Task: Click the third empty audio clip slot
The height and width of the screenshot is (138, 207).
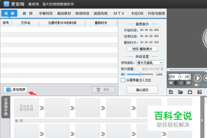Action: coord(88,131)
